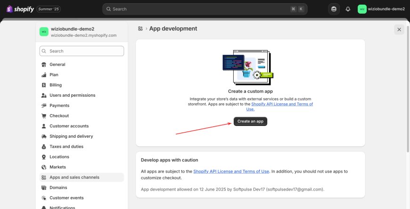Open the notifications bell
Image resolution: width=410 pixels, height=209 pixels.
pos(348,9)
